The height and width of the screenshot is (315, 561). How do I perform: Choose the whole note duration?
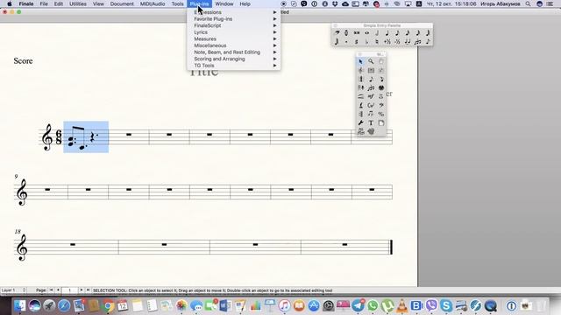tap(366, 33)
